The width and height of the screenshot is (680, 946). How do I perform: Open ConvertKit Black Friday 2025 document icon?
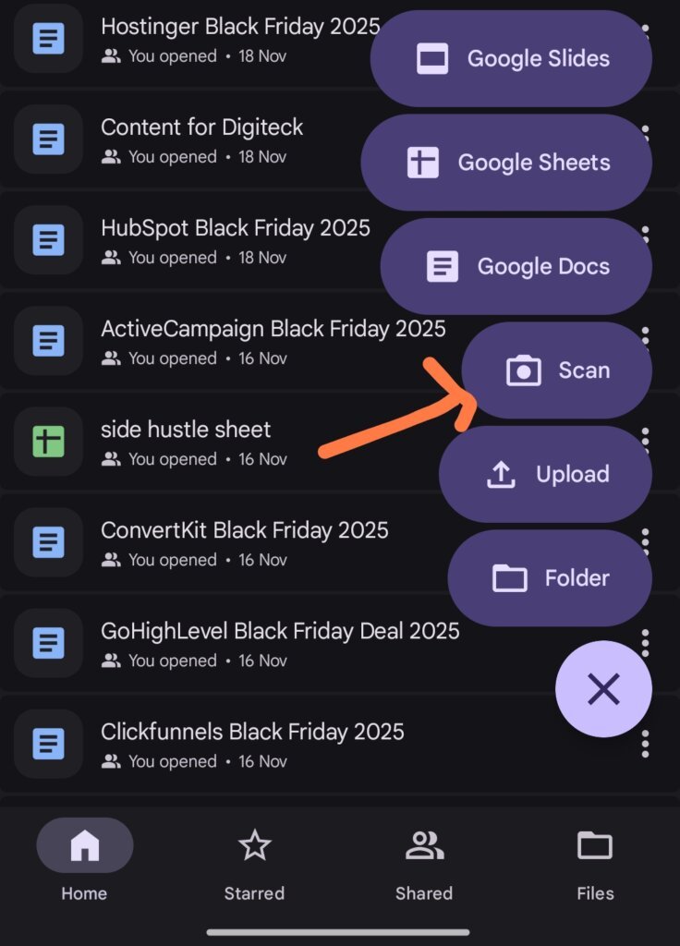[49, 541]
